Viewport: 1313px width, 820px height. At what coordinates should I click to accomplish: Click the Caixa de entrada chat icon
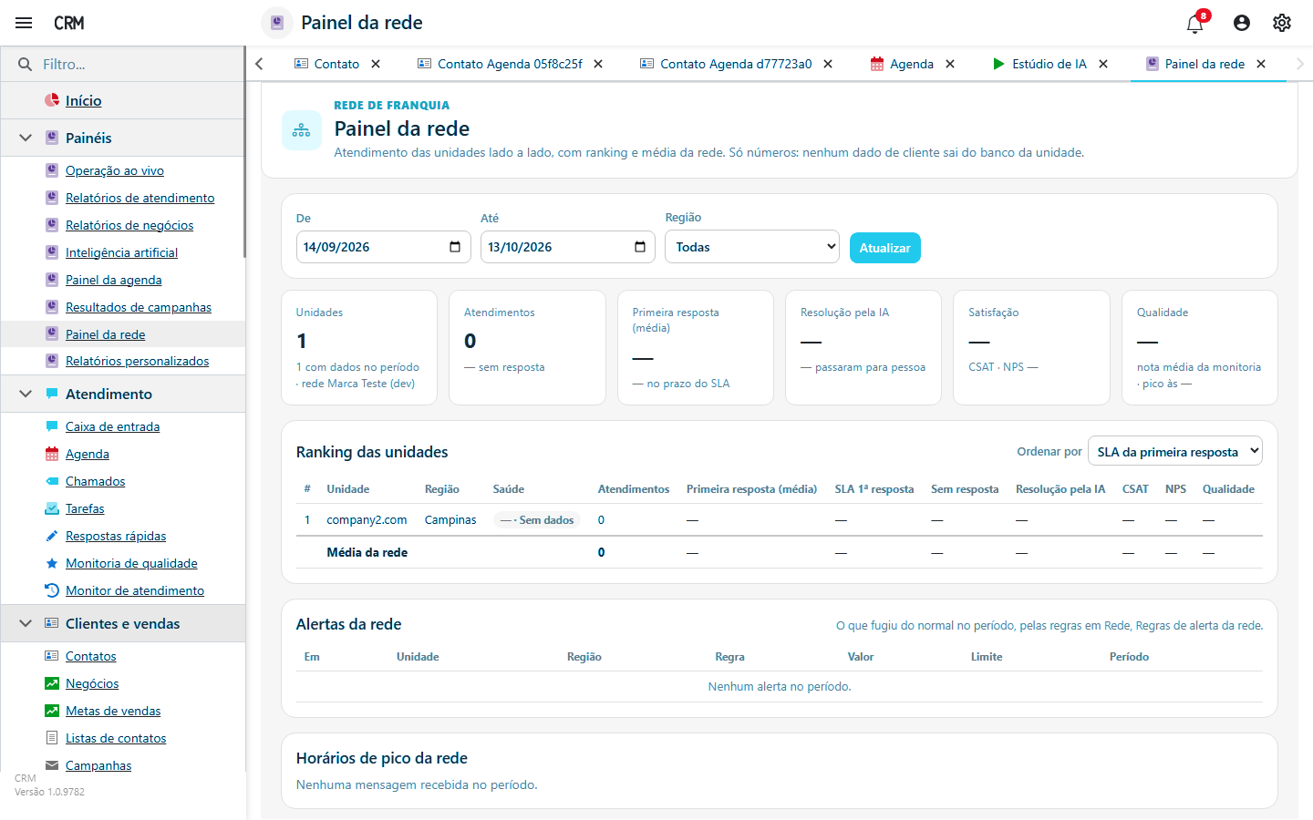tap(52, 426)
